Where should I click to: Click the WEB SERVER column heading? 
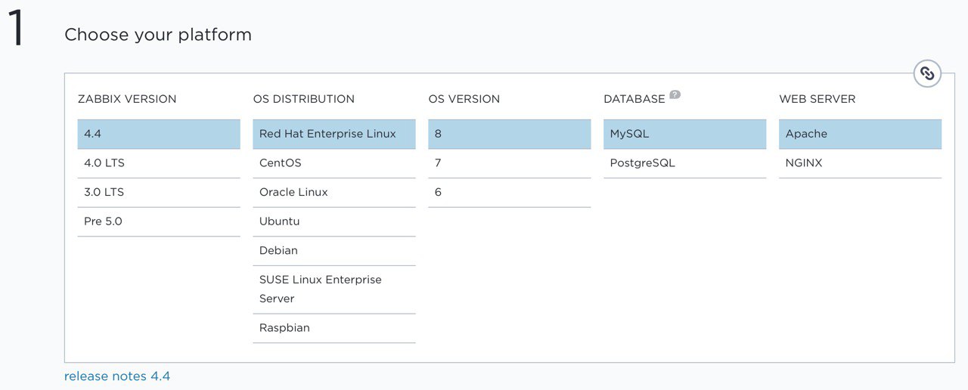pos(818,99)
